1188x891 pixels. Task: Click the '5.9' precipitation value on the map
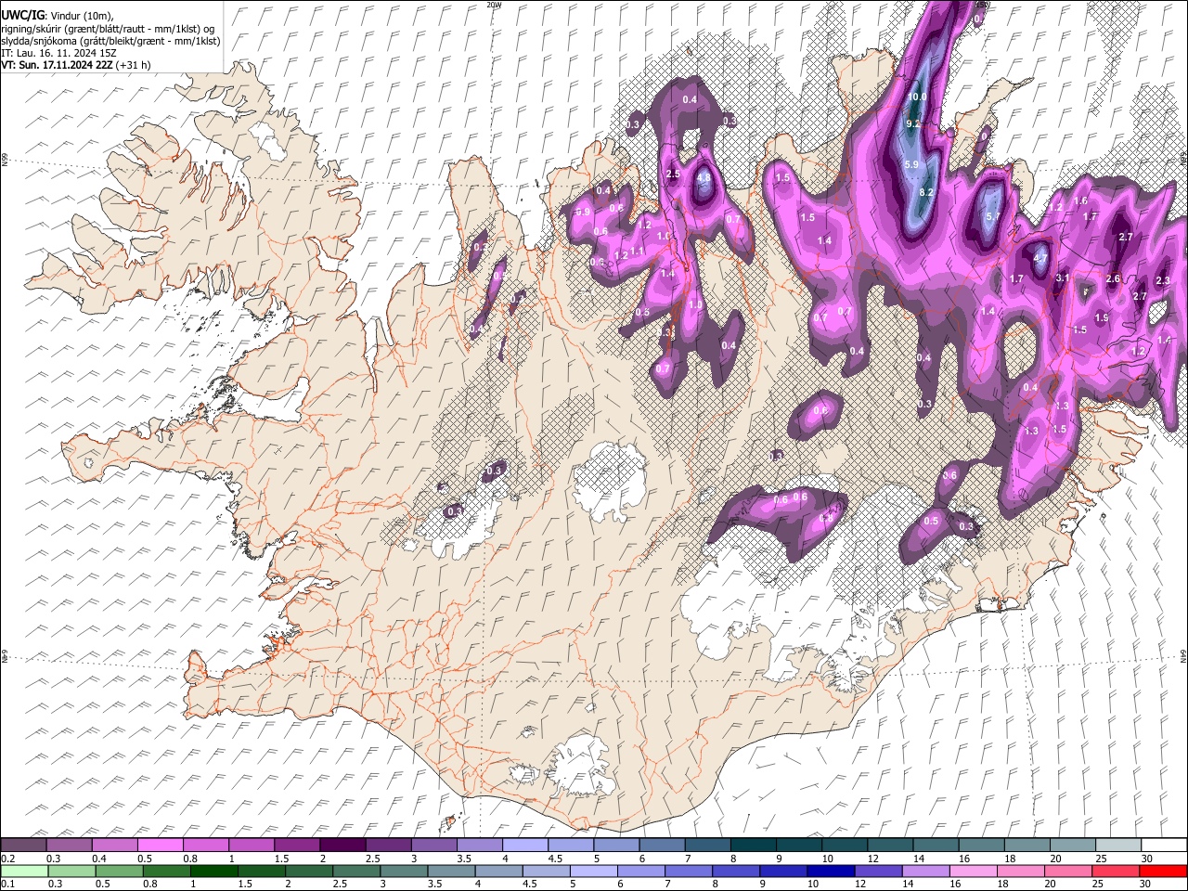pyautogui.click(x=910, y=164)
